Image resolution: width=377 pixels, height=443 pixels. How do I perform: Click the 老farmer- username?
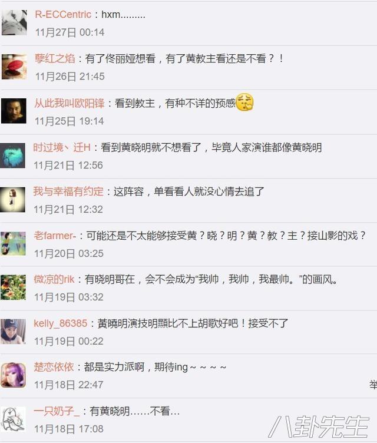click(x=55, y=236)
